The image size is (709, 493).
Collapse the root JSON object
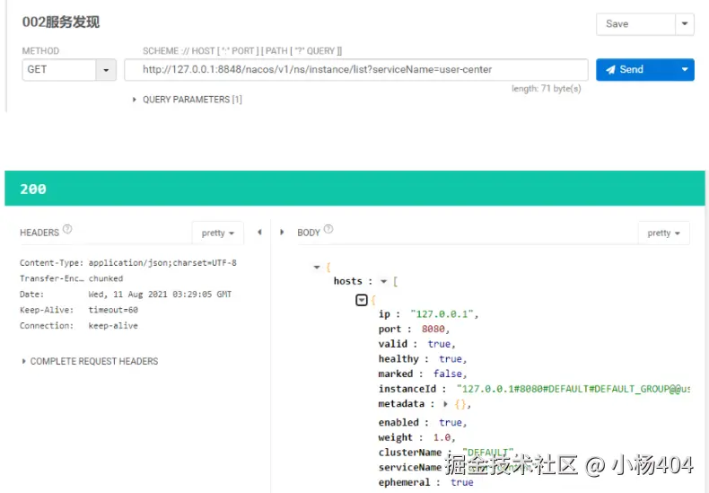pyautogui.click(x=317, y=268)
